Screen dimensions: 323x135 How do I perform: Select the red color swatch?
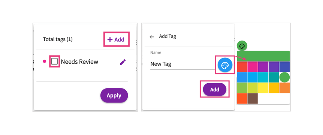coord(242,67)
